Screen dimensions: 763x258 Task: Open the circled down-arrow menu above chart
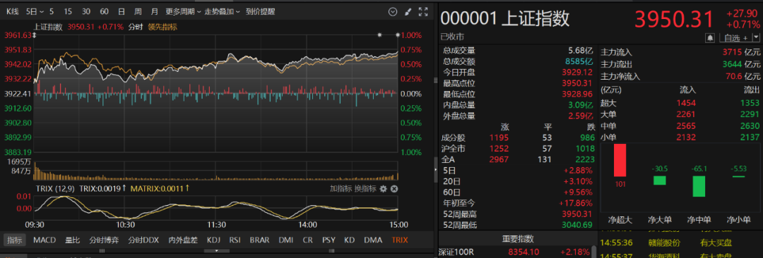click(x=393, y=12)
